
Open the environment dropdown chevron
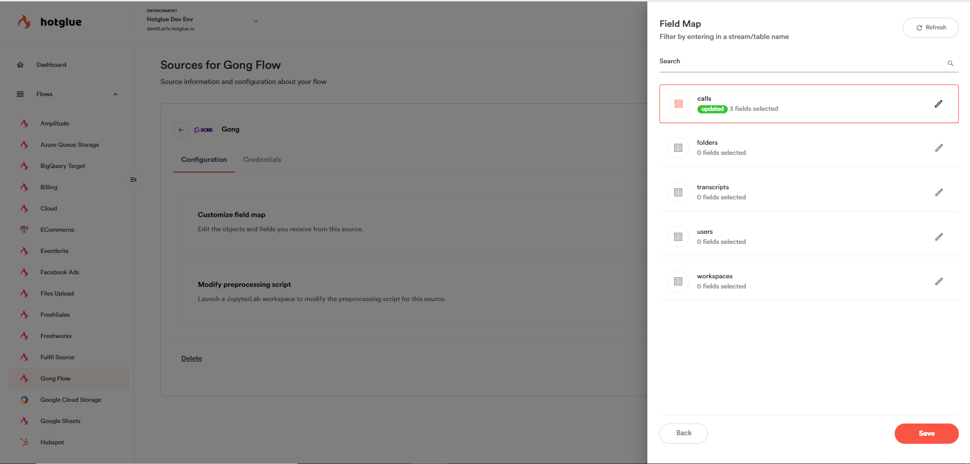[255, 21]
